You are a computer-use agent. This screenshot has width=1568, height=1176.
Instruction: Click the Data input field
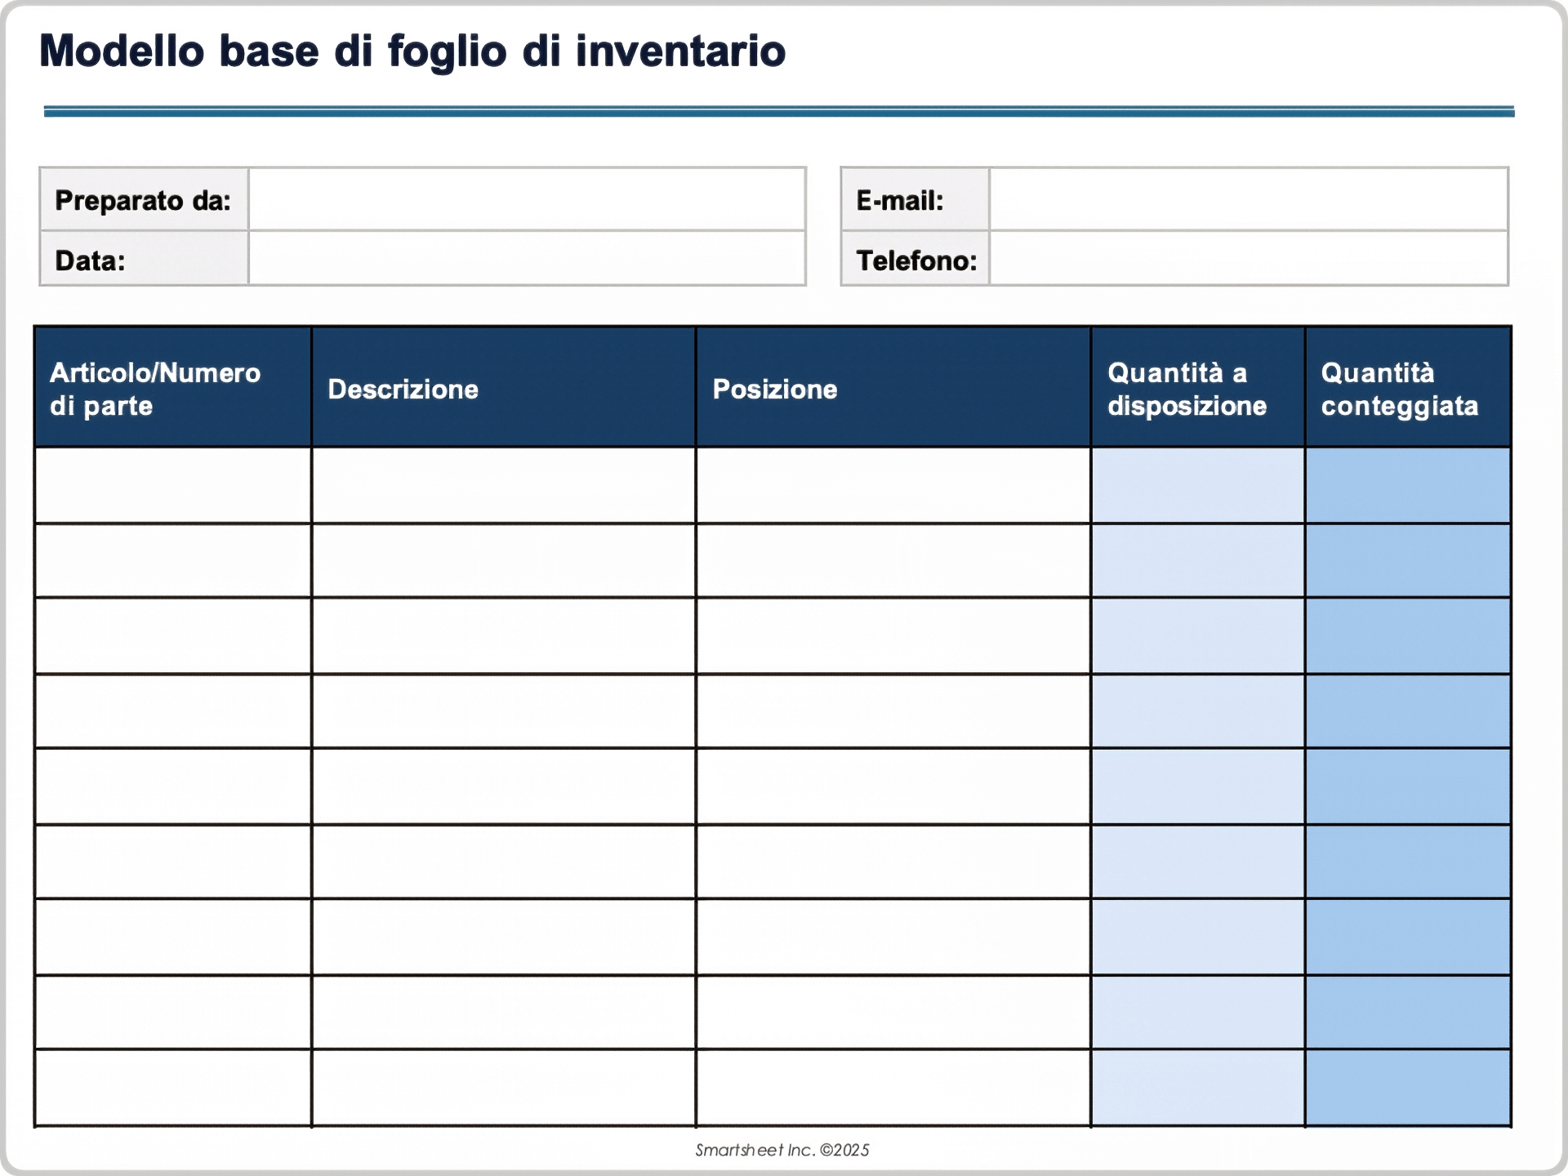click(x=526, y=261)
